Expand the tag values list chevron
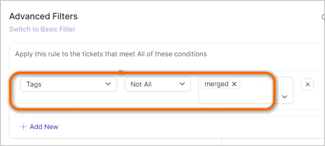The width and height of the screenshot is (325, 146). pos(285,96)
